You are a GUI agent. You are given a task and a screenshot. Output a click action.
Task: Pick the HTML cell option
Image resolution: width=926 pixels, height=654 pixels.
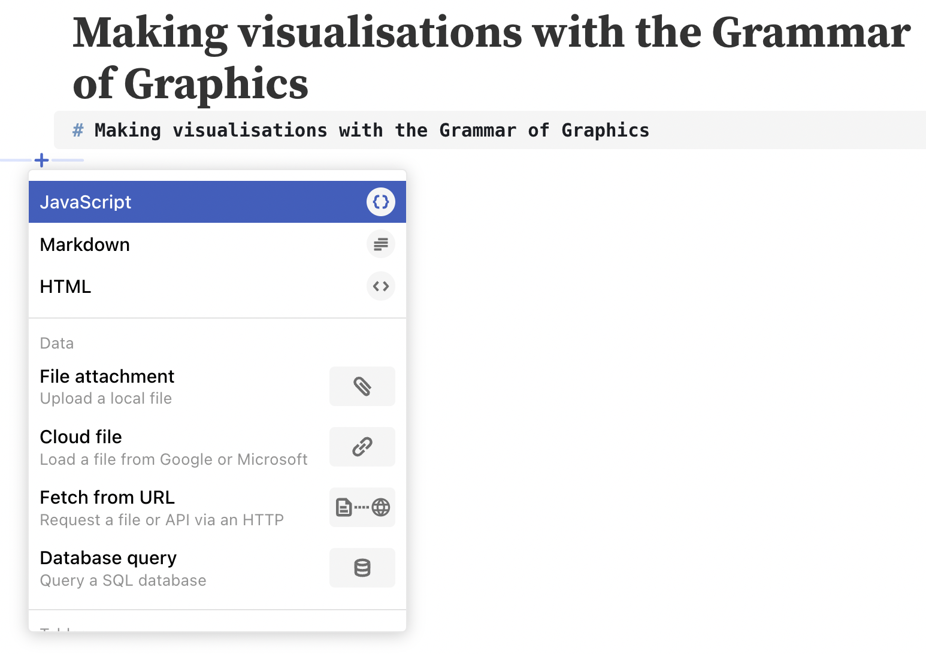[x=65, y=287]
